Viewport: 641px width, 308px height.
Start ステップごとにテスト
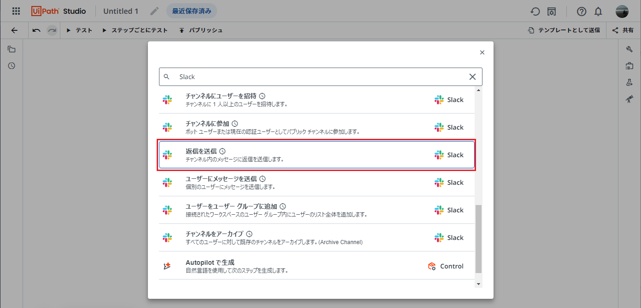tap(135, 30)
